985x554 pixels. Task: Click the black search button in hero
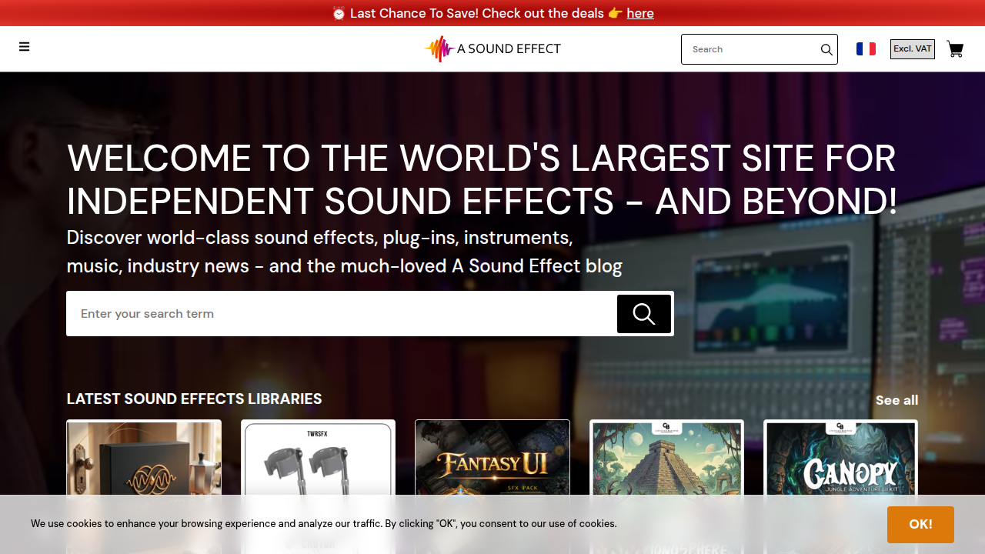pyautogui.click(x=644, y=314)
